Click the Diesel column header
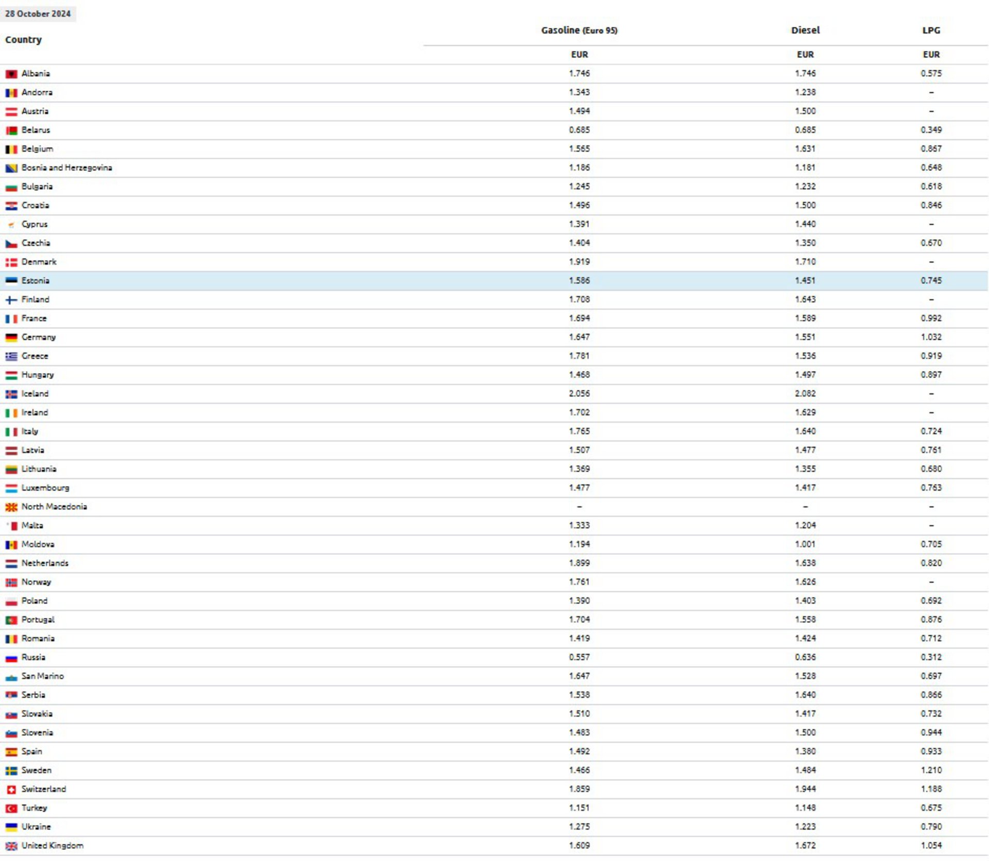 coord(805,30)
